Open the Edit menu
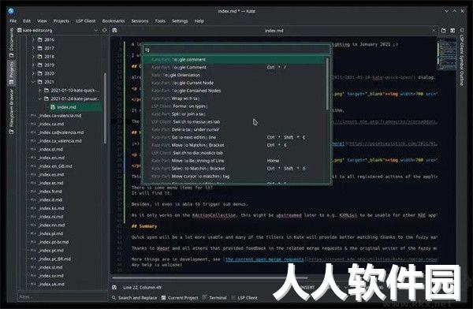 coord(27,21)
